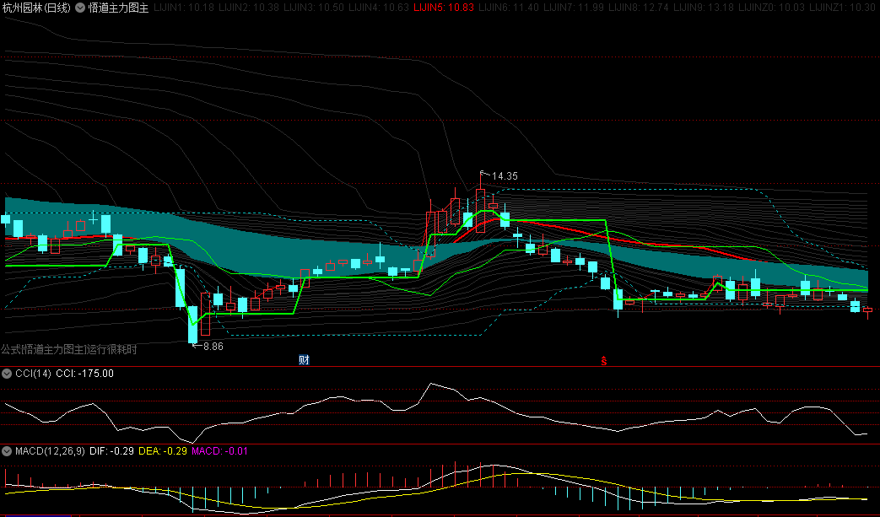
Task: Select the 杭州园林(日线) stock title
Action: point(37,8)
